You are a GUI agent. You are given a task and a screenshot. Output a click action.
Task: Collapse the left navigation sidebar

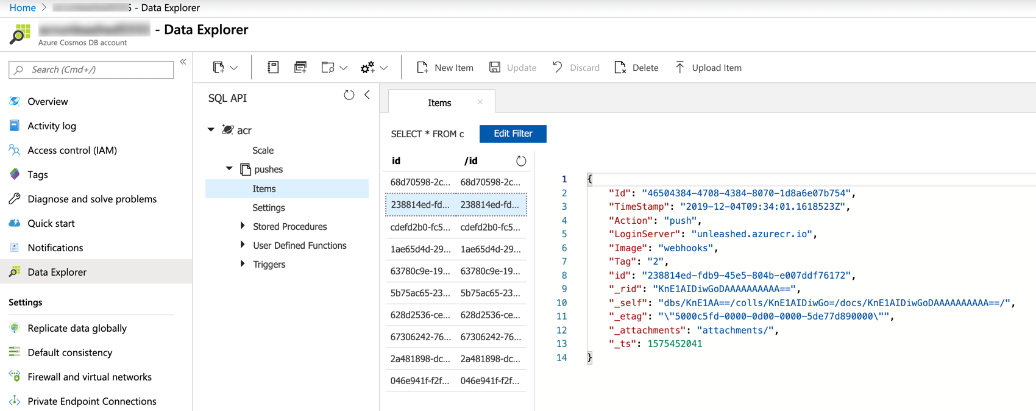[x=183, y=62]
